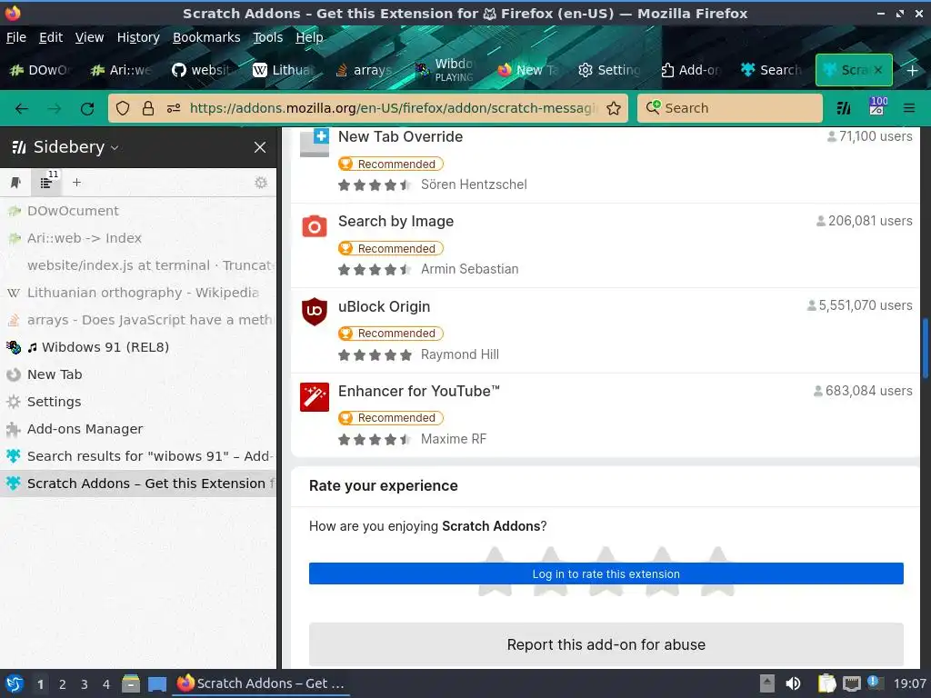The width and height of the screenshot is (931, 698).
Task: Select Sidebery tabs panel with 11 badge
Action: [46, 182]
